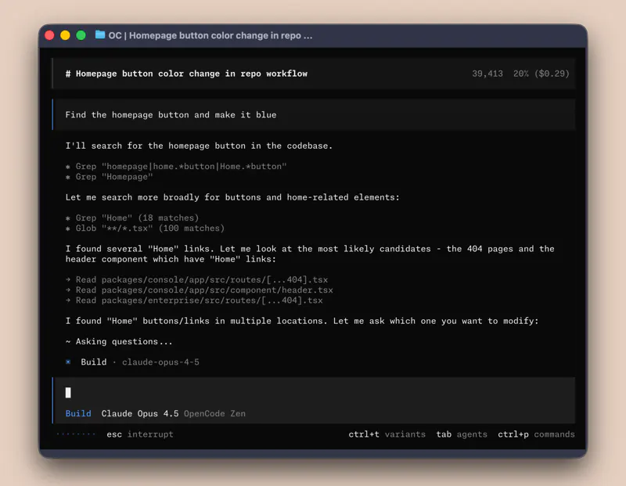
Task: Click the loading dots indicator in status bar
Action: pos(76,434)
